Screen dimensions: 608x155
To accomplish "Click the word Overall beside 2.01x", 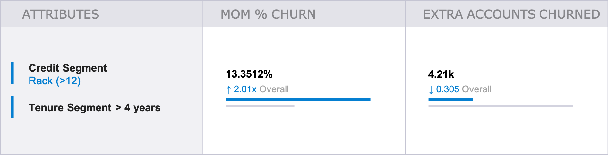I will tap(274, 89).
